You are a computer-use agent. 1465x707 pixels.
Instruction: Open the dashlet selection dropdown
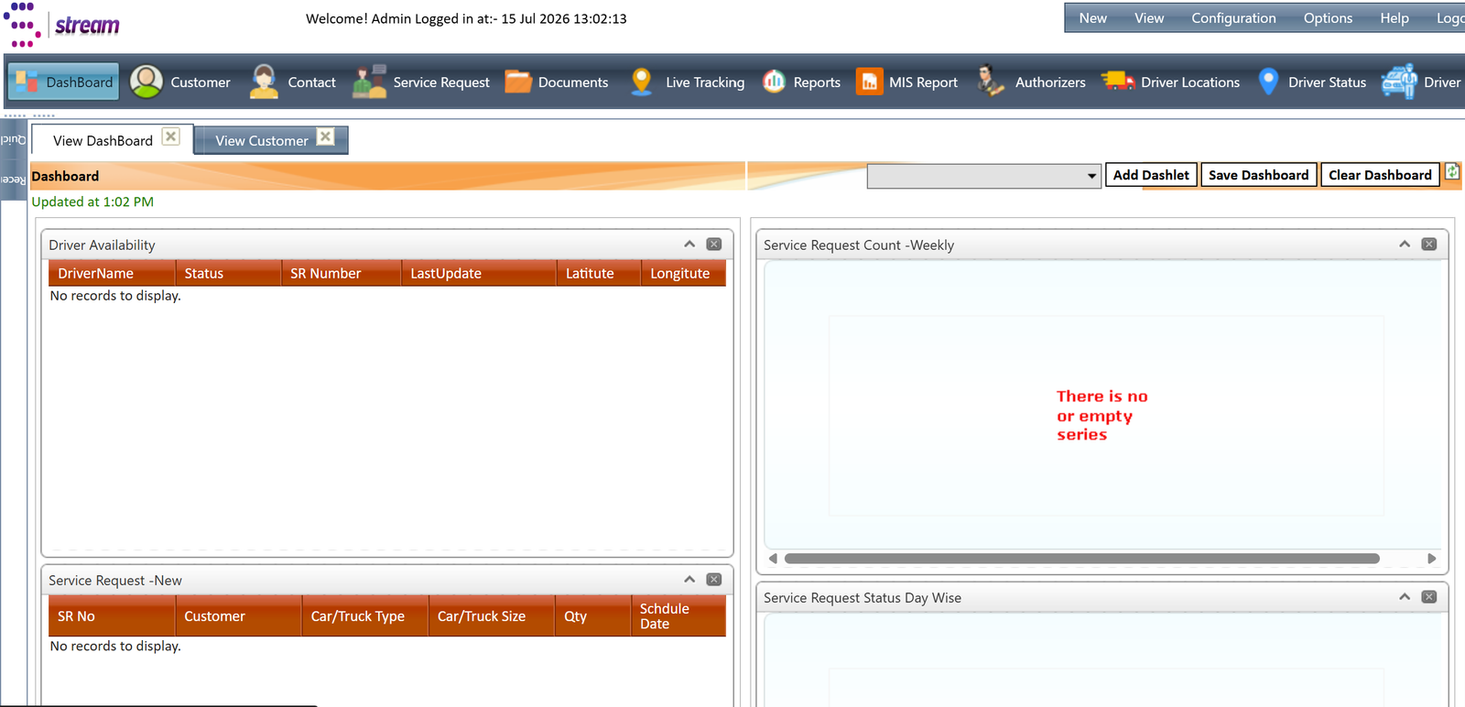click(x=983, y=176)
